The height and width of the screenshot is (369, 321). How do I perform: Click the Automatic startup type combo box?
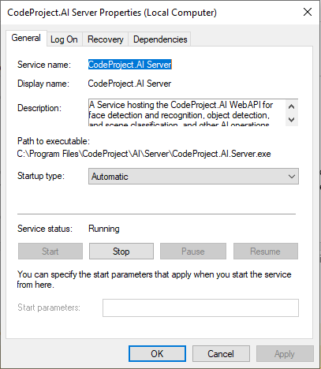point(193,177)
